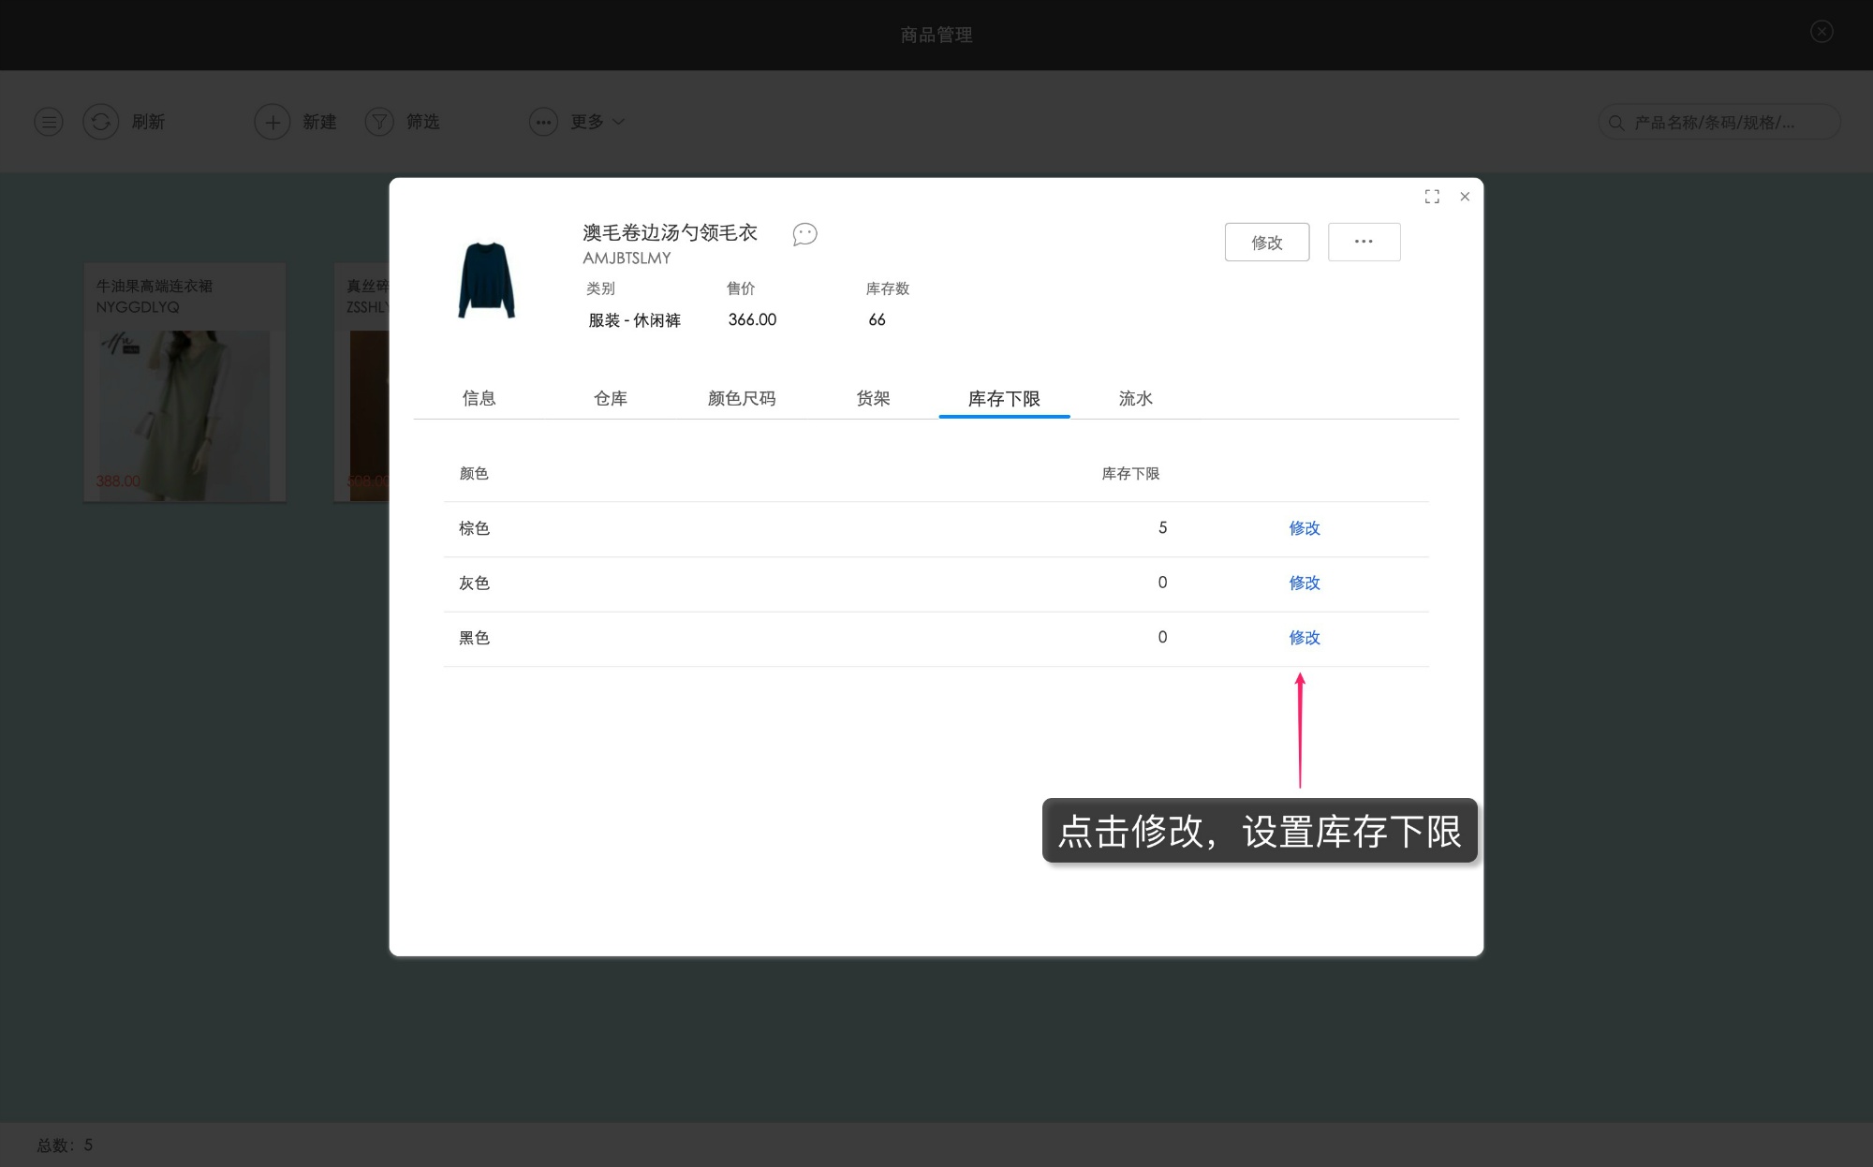Click the product code AMJBTSLMY
Image resolution: width=1873 pixels, height=1167 pixels.
coord(627,259)
